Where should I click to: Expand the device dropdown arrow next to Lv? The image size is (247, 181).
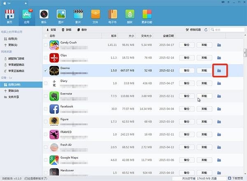(26, 3)
